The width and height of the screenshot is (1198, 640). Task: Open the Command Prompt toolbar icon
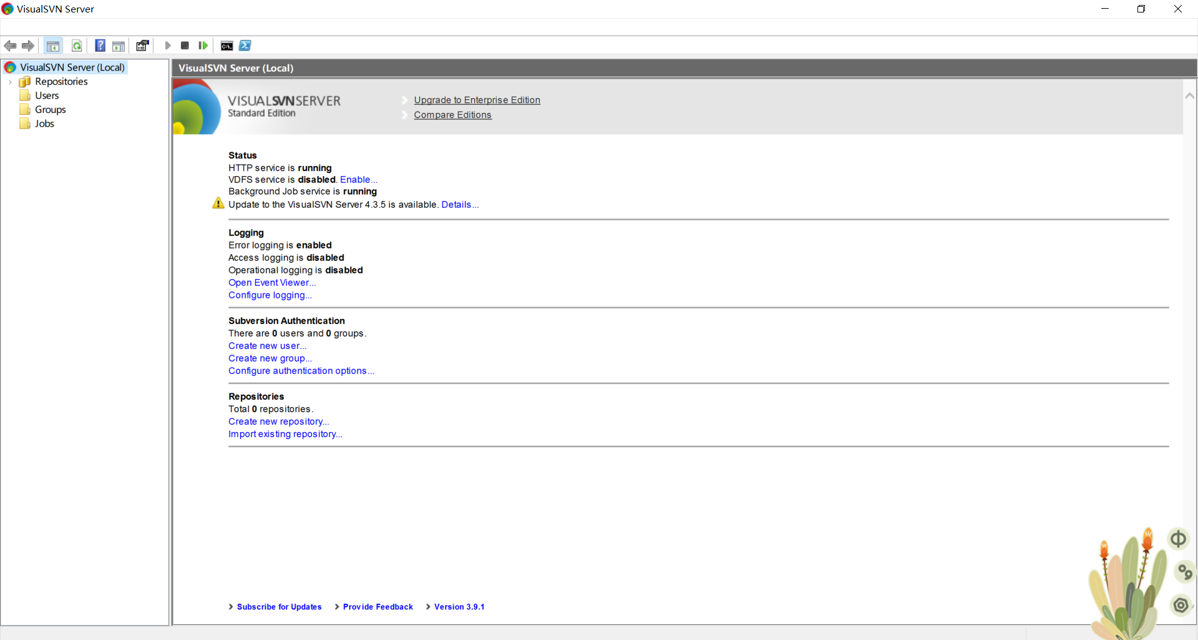click(227, 46)
